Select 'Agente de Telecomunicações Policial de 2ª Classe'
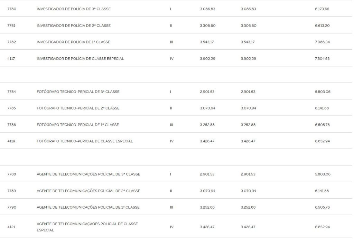Viewport: 354px width, 239px height. click(x=88, y=191)
